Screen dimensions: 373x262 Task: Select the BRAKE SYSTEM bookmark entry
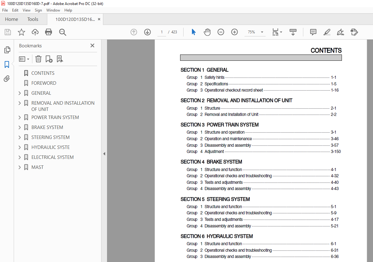tap(47, 127)
